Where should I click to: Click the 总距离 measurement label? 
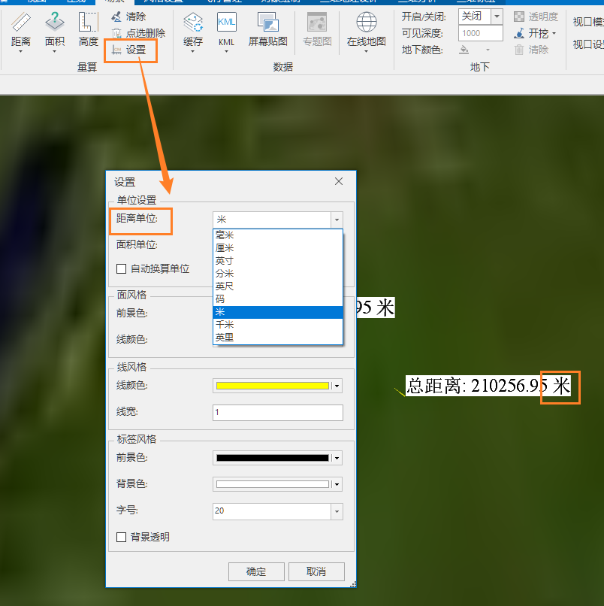click(x=488, y=386)
